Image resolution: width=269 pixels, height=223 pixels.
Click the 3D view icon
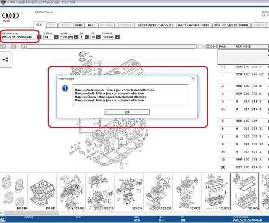point(197,46)
